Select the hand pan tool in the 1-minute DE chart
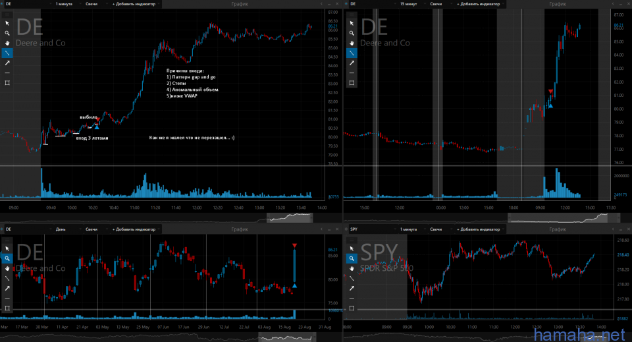 click(7, 42)
